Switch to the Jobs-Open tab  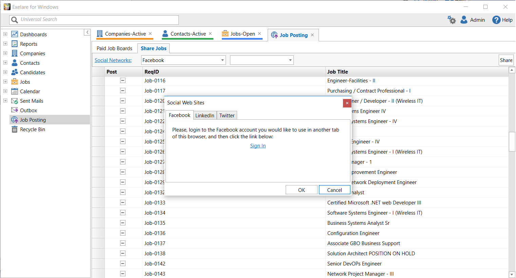coord(243,34)
